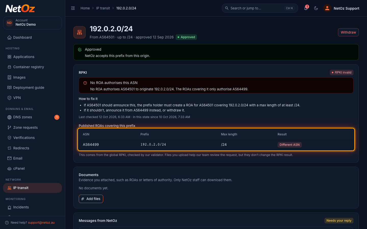Viewport: 367px width, 229px height.
Task: Click the Email envelope icon
Action: (9, 158)
